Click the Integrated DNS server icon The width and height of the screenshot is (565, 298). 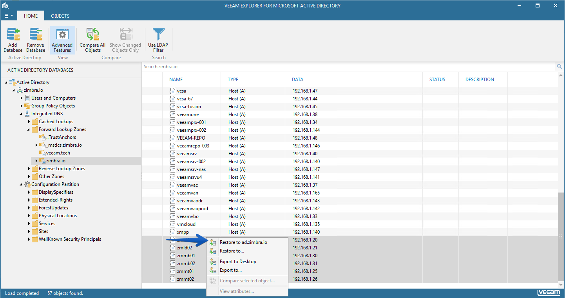27,114
